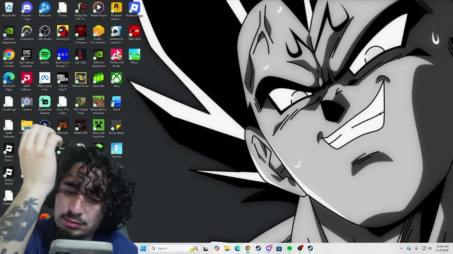Open the Windows Start menu
The width and height of the screenshot is (453, 254).
tap(143, 248)
